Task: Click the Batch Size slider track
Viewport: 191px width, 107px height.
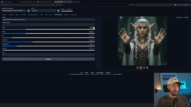Action: (48, 50)
